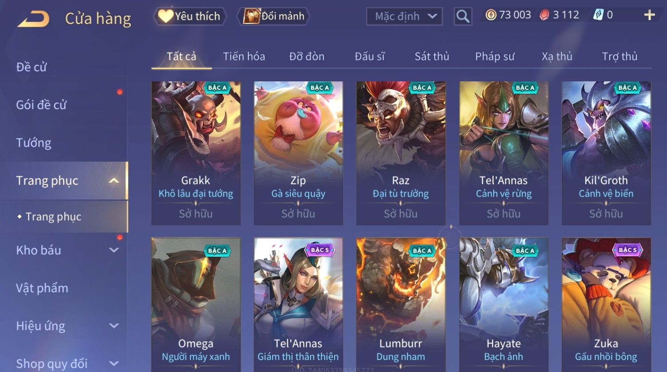Open search with magnifier icon
This screenshot has height=372, width=667.
(463, 17)
